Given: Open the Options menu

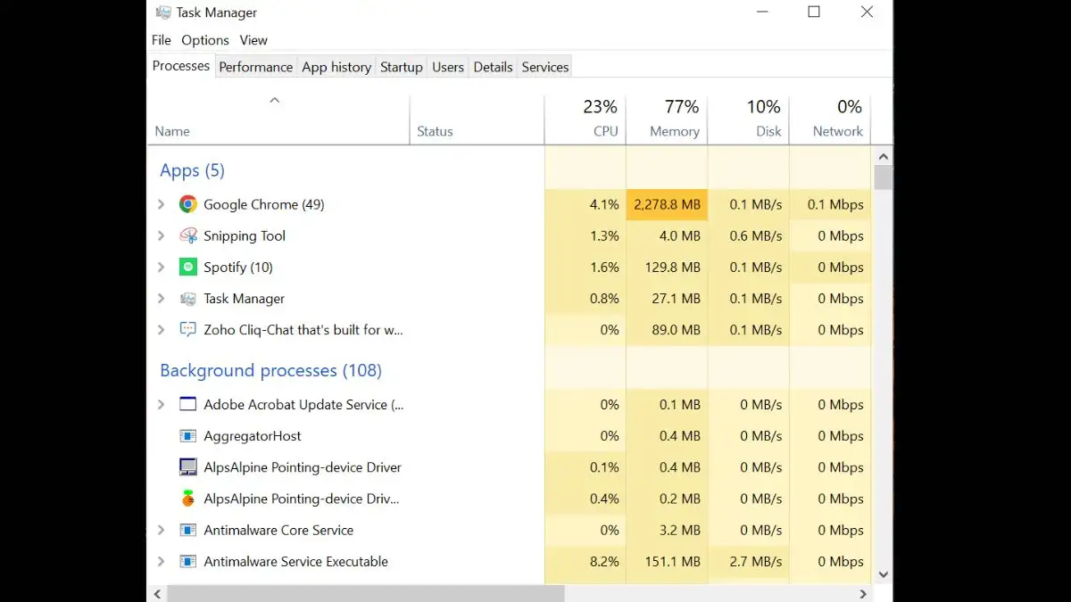Looking at the screenshot, I should tap(205, 40).
